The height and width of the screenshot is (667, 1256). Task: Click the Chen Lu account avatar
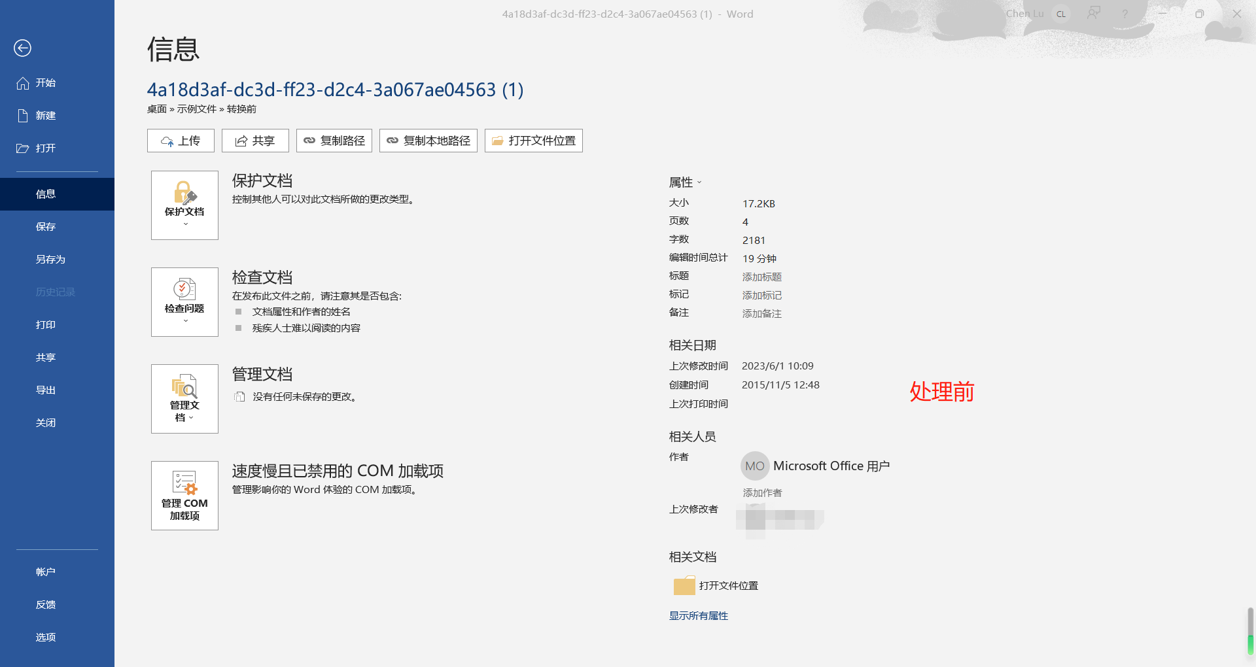coord(1061,13)
